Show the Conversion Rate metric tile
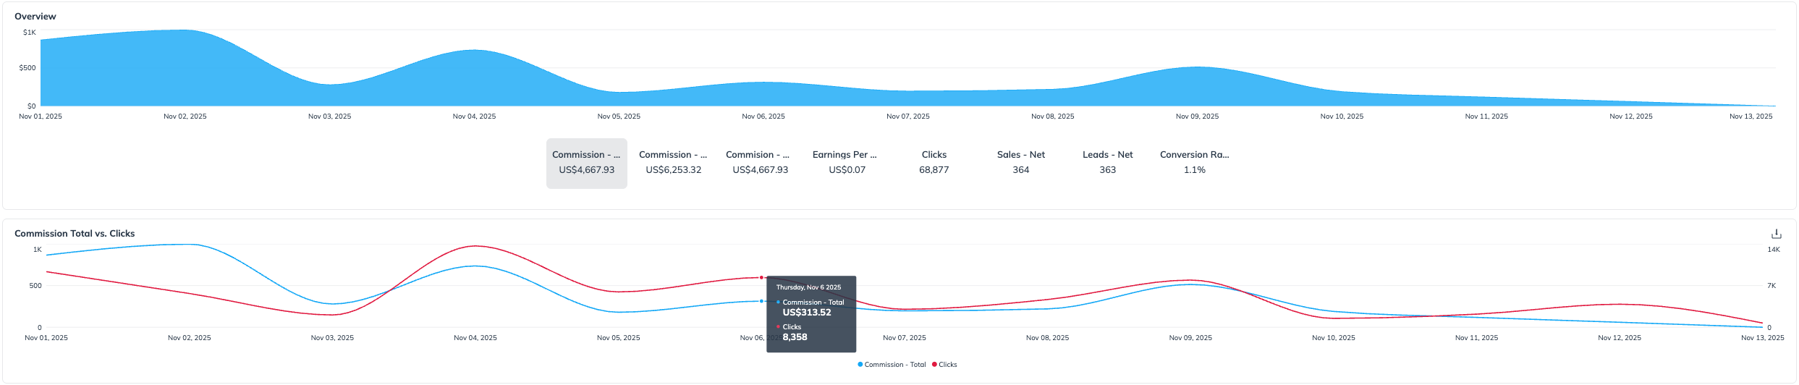Image resolution: width=1799 pixels, height=385 pixels. 1194,163
